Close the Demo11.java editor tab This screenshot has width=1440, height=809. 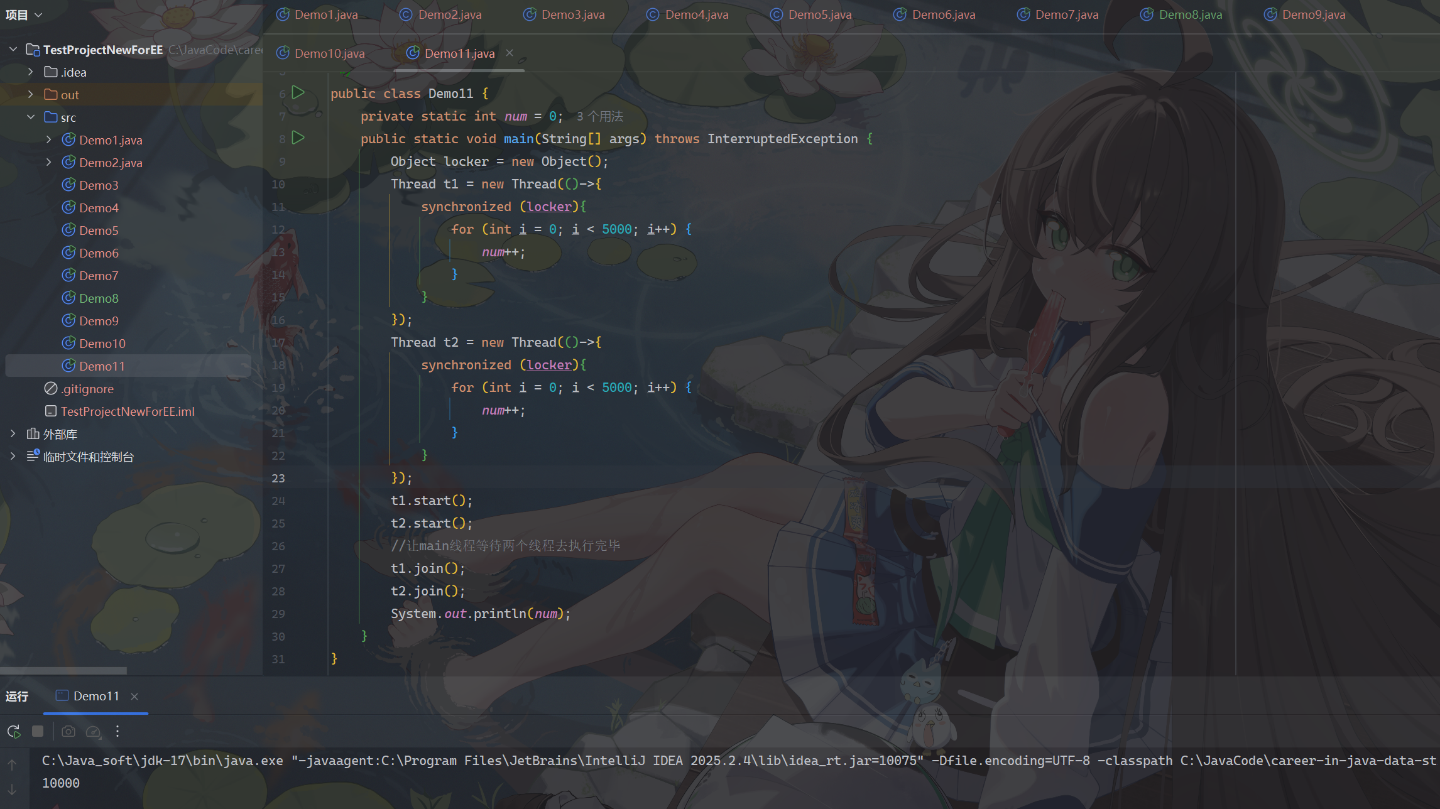click(510, 53)
